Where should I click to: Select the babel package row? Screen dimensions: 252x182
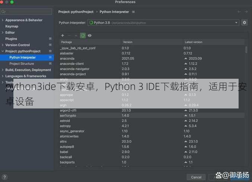152,152
